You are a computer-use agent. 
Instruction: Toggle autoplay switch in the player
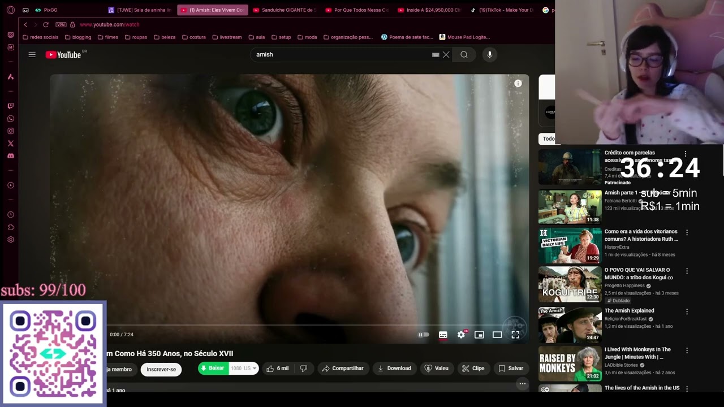pos(423,335)
